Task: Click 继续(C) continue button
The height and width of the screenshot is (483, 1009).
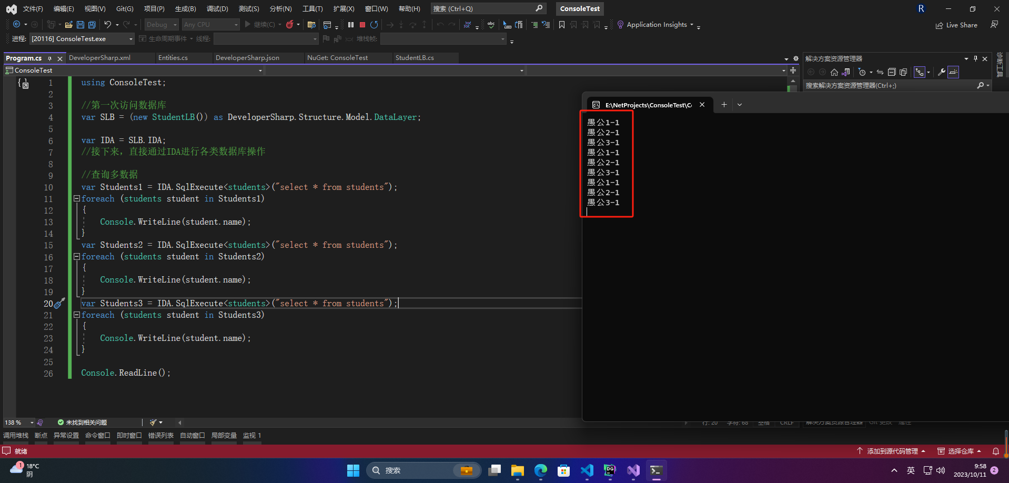Action: [260, 25]
